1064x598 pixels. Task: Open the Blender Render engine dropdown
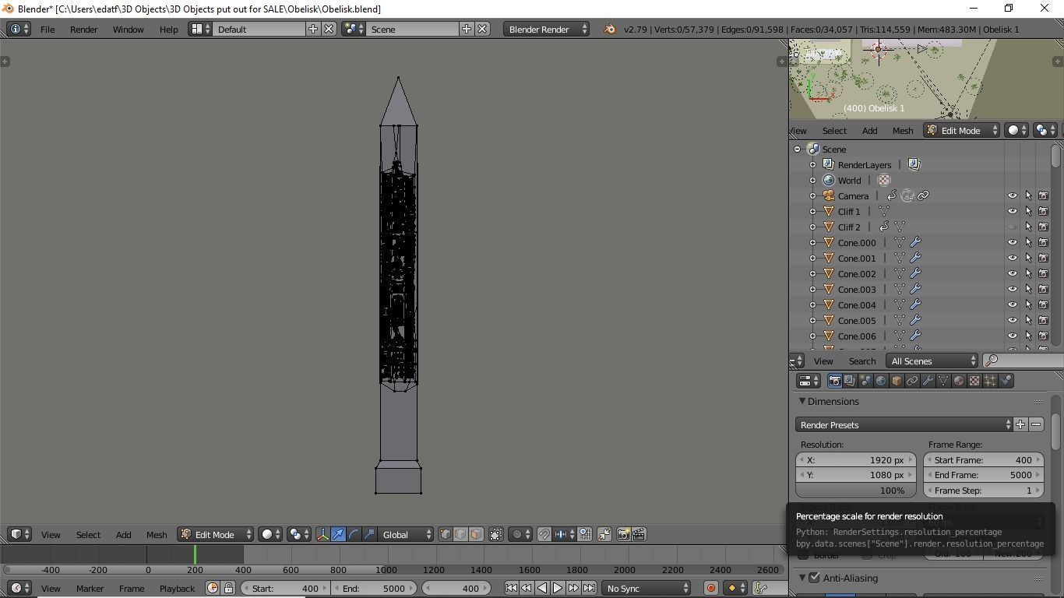pyautogui.click(x=546, y=29)
